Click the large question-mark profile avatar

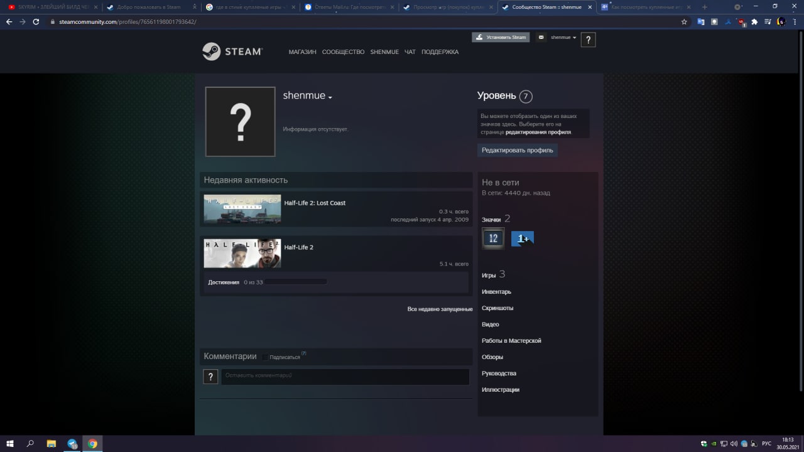tap(241, 121)
